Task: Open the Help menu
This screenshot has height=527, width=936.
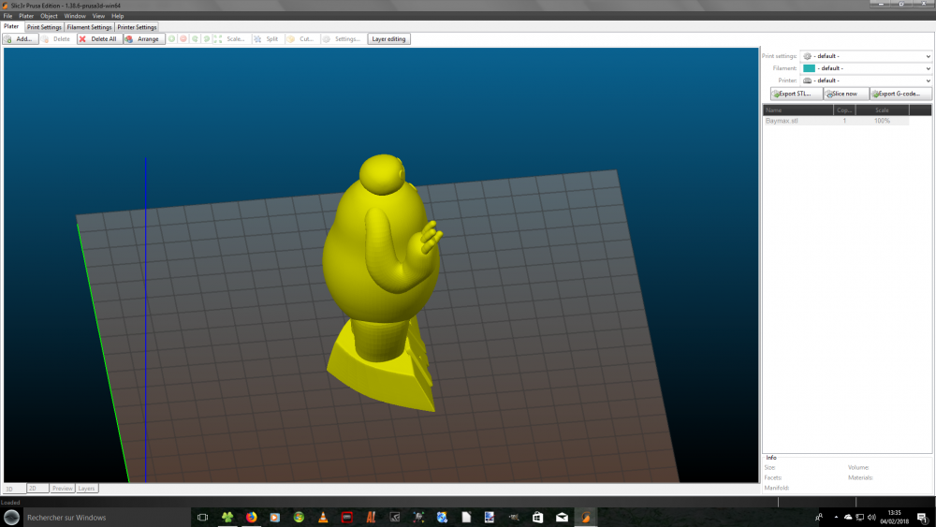Action: click(118, 16)
